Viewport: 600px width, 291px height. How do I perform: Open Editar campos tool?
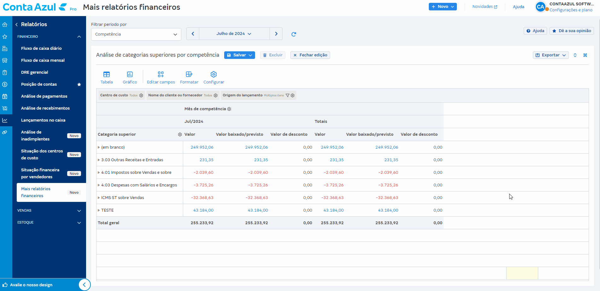click(x=161, y=77)
